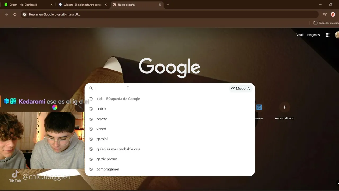Choose the 'venex' search suggestion
Screen dimensions: 339x191
coord(169,129)
